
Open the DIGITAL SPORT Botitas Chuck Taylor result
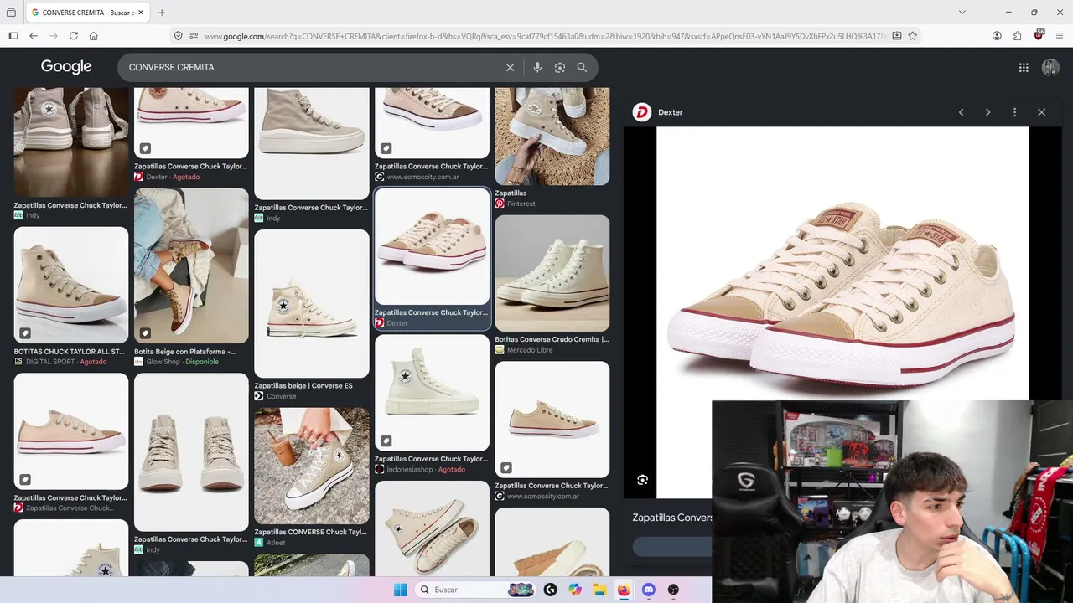[71, 285]
